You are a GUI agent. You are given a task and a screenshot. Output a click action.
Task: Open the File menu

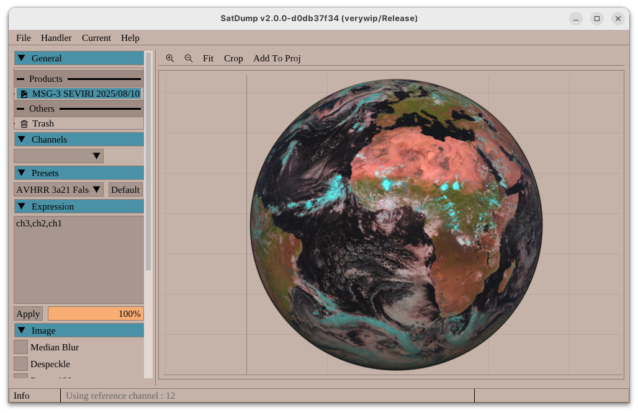(x=24, y=38)
